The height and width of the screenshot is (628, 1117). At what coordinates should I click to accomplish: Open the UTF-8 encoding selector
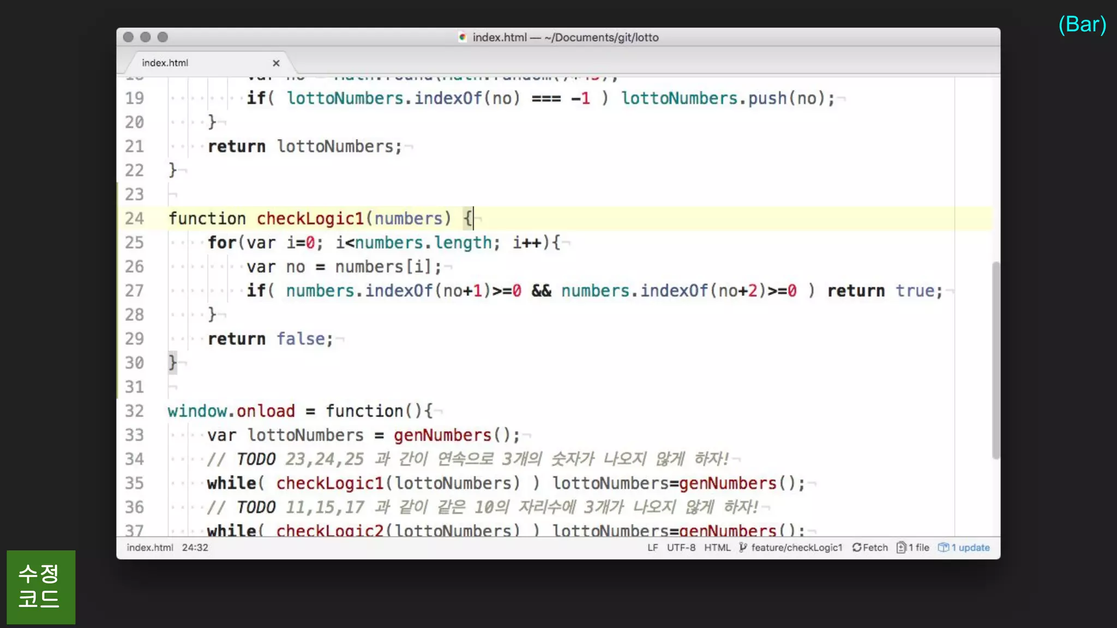click(x=681, y=547)
